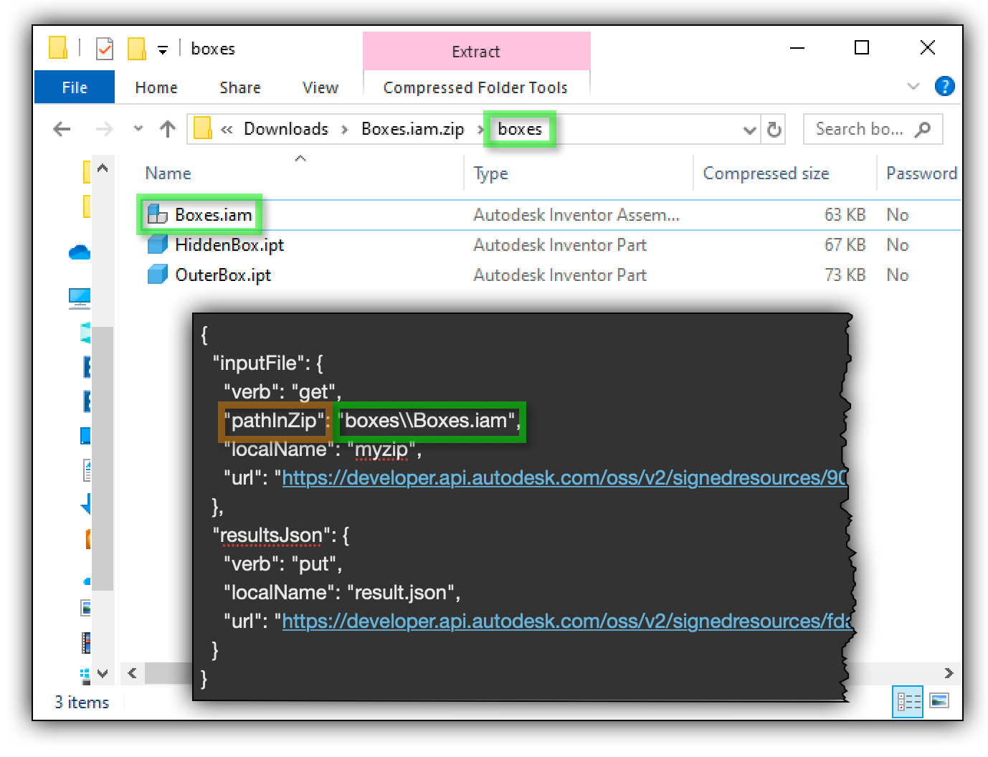Expand the chevron after Boxes.iam.zip
This screenshot has width=988, height=757.
click(481, 130)
